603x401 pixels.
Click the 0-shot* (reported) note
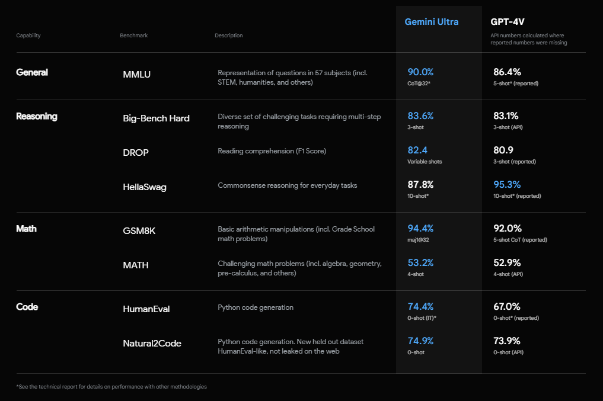pos(516,318)
